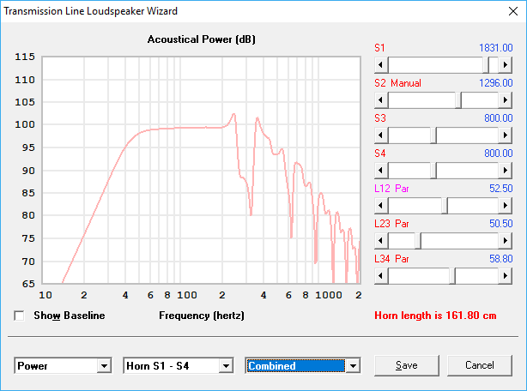Click the L34 value 58.80
This screenshot has width=527, height=391.
(500, 259)
